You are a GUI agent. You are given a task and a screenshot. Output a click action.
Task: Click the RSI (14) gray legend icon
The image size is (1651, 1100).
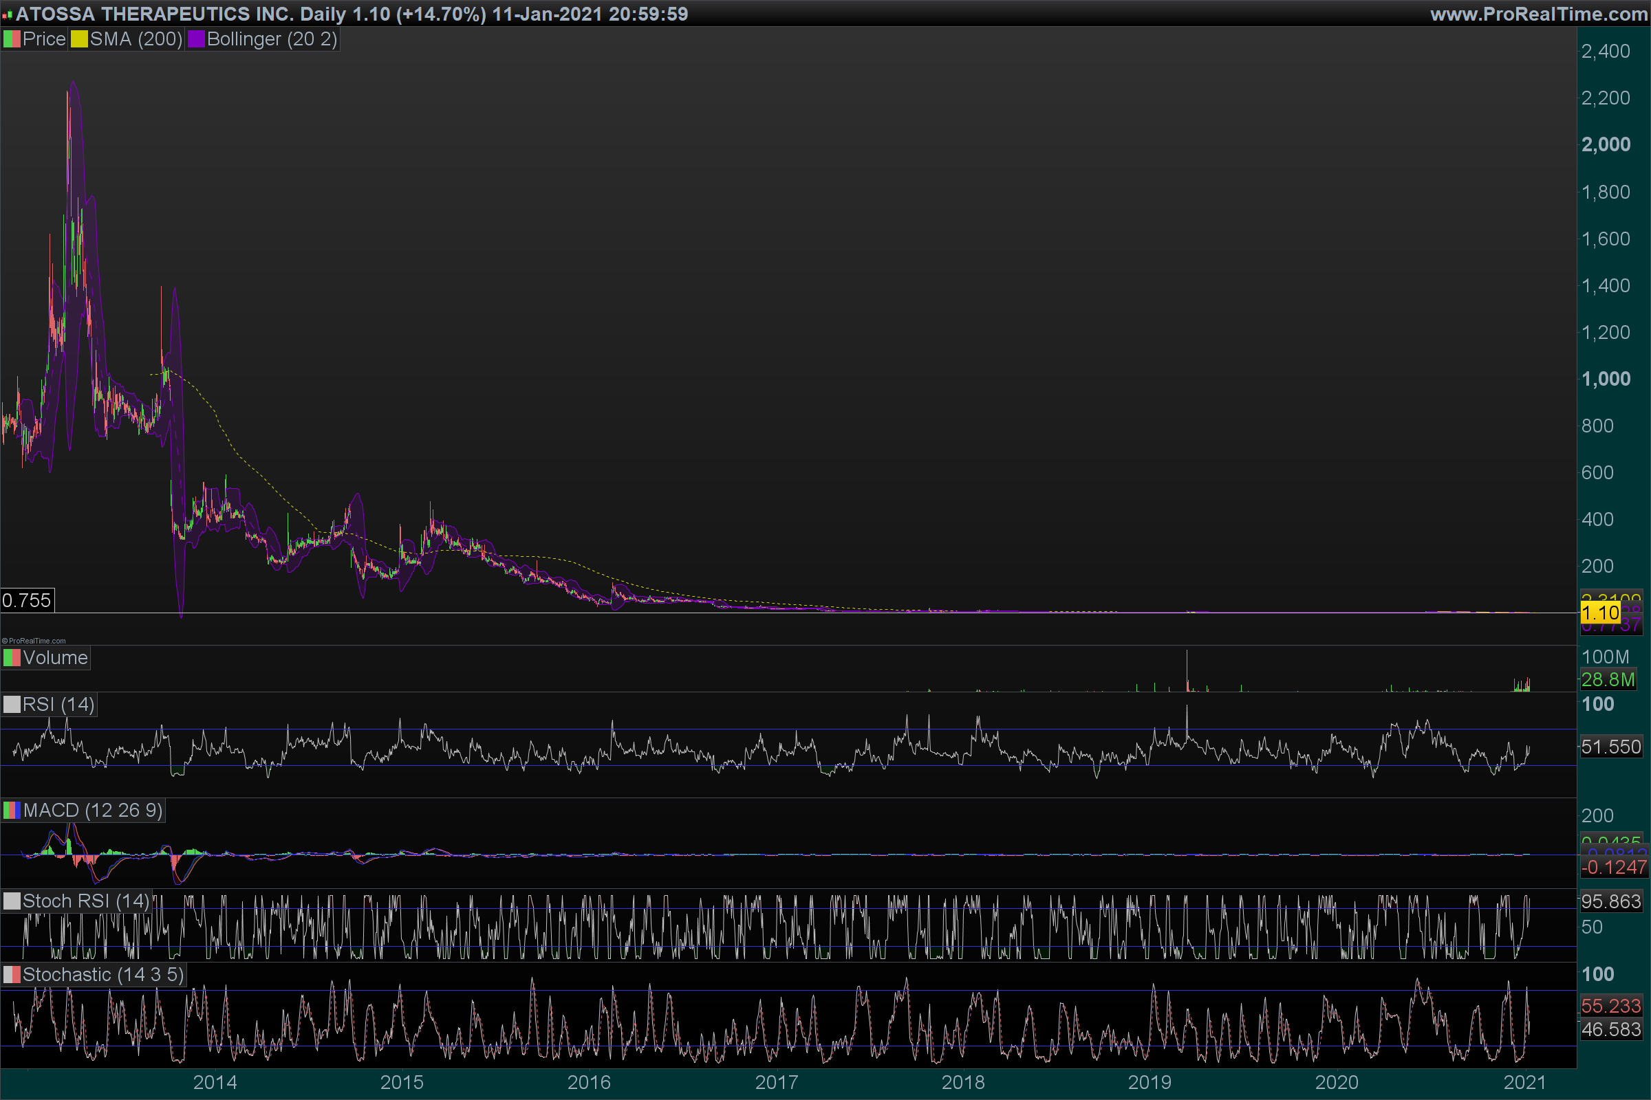[x=12, y=704]
